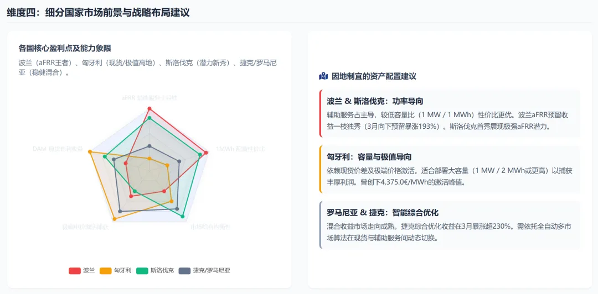Toggle the 斯洛伐克 legend series
598x294 pixels.
tap(156, 271)
